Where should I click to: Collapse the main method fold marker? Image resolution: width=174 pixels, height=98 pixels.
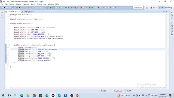click(9, 45)
